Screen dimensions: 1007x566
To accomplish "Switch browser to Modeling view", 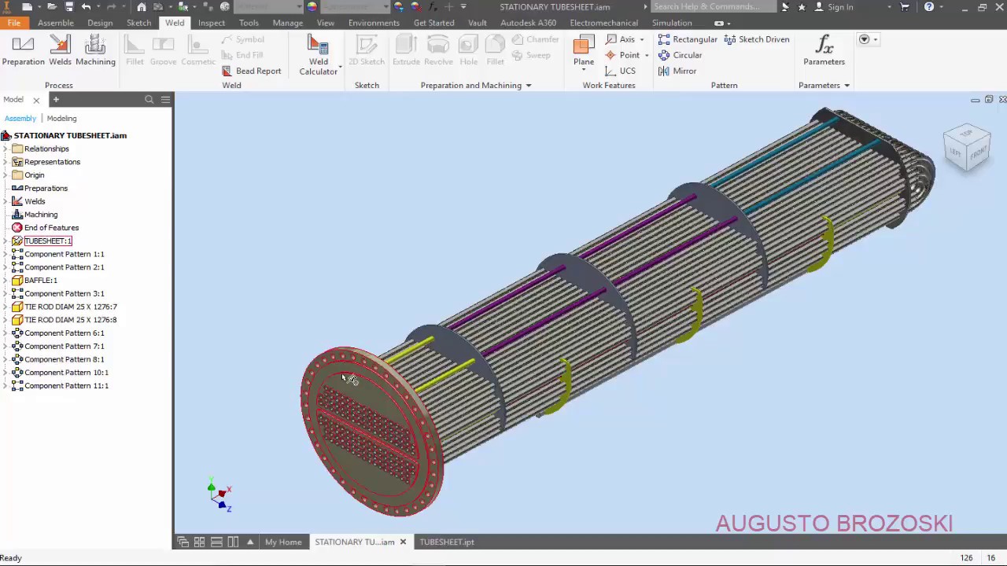I will [x=61, y=118].
